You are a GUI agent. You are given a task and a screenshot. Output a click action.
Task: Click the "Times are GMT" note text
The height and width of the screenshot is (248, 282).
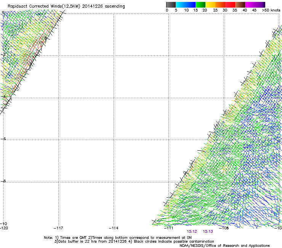(x=74, y=238)
